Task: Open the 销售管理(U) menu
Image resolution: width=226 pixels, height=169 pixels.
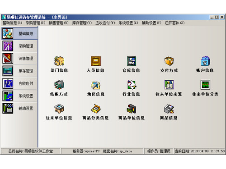Action: click(59, 23)
